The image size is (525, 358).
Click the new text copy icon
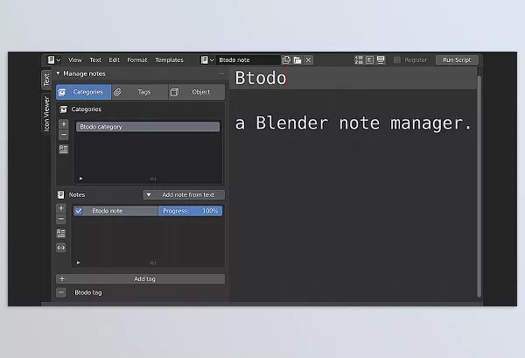287,60
